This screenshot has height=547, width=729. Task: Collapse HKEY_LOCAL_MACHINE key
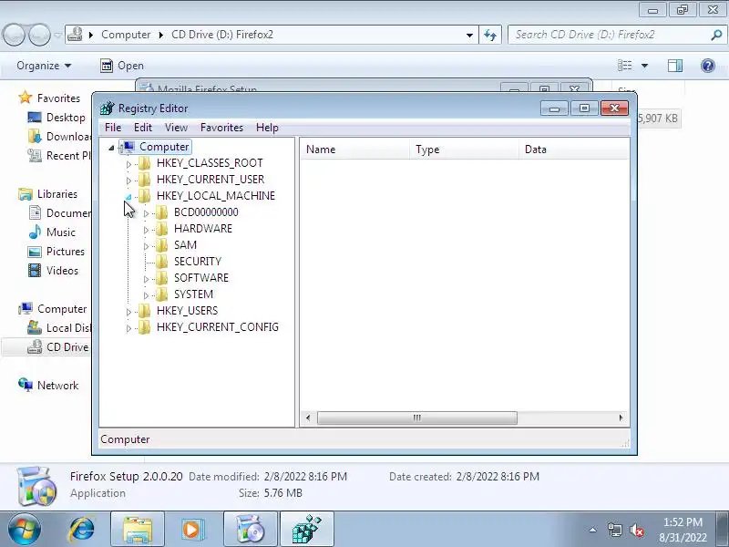click(128, 196)
